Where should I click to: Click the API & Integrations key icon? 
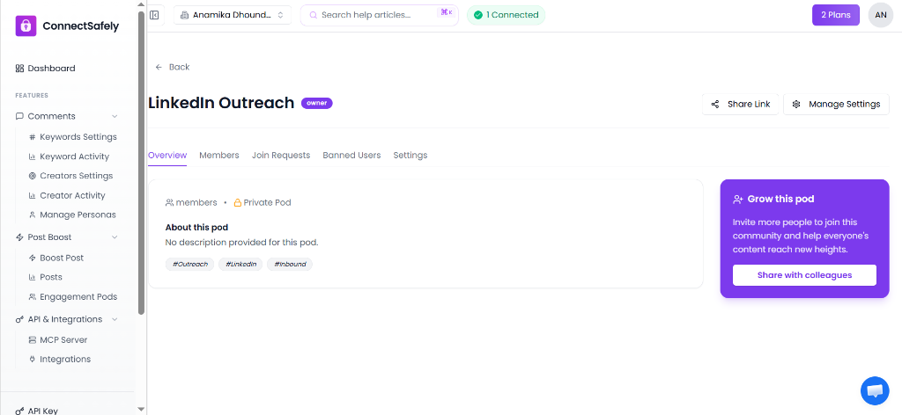(19, 319)
